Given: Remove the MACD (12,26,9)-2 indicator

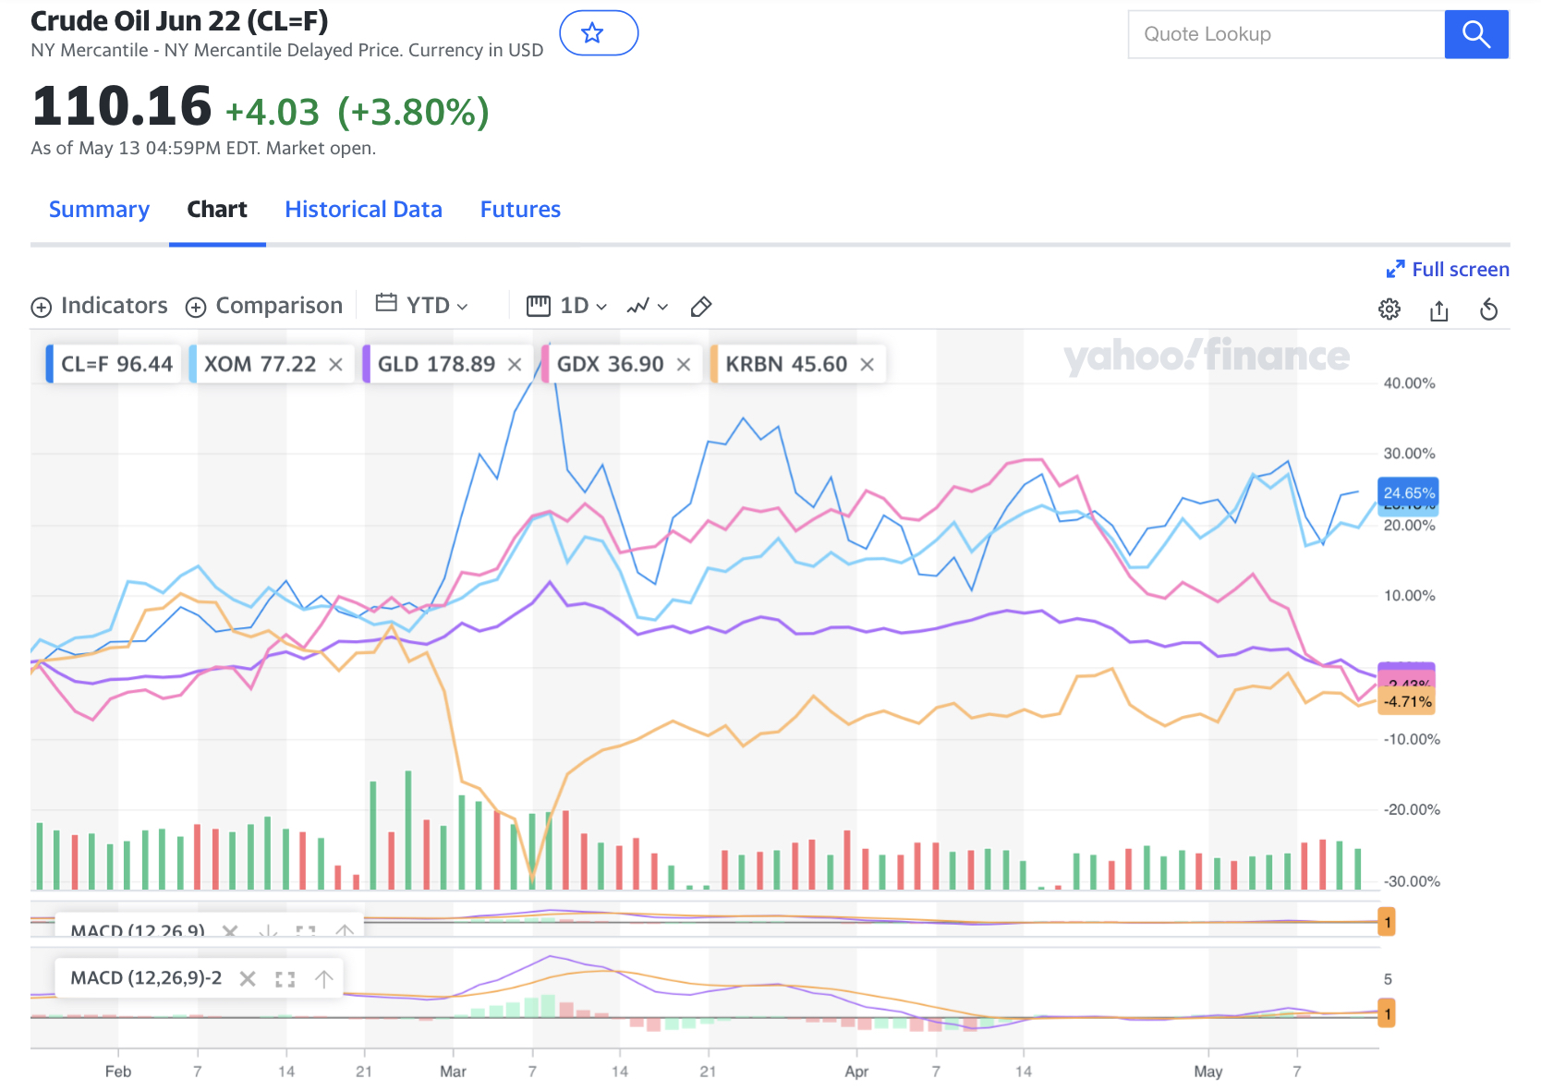Looking at the screenshot, I should 247,979.
